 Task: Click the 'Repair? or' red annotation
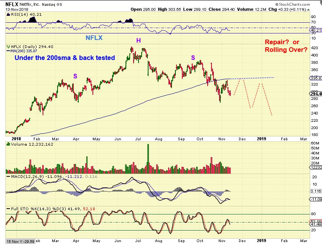pyautogui.click(x=282, y=42)
